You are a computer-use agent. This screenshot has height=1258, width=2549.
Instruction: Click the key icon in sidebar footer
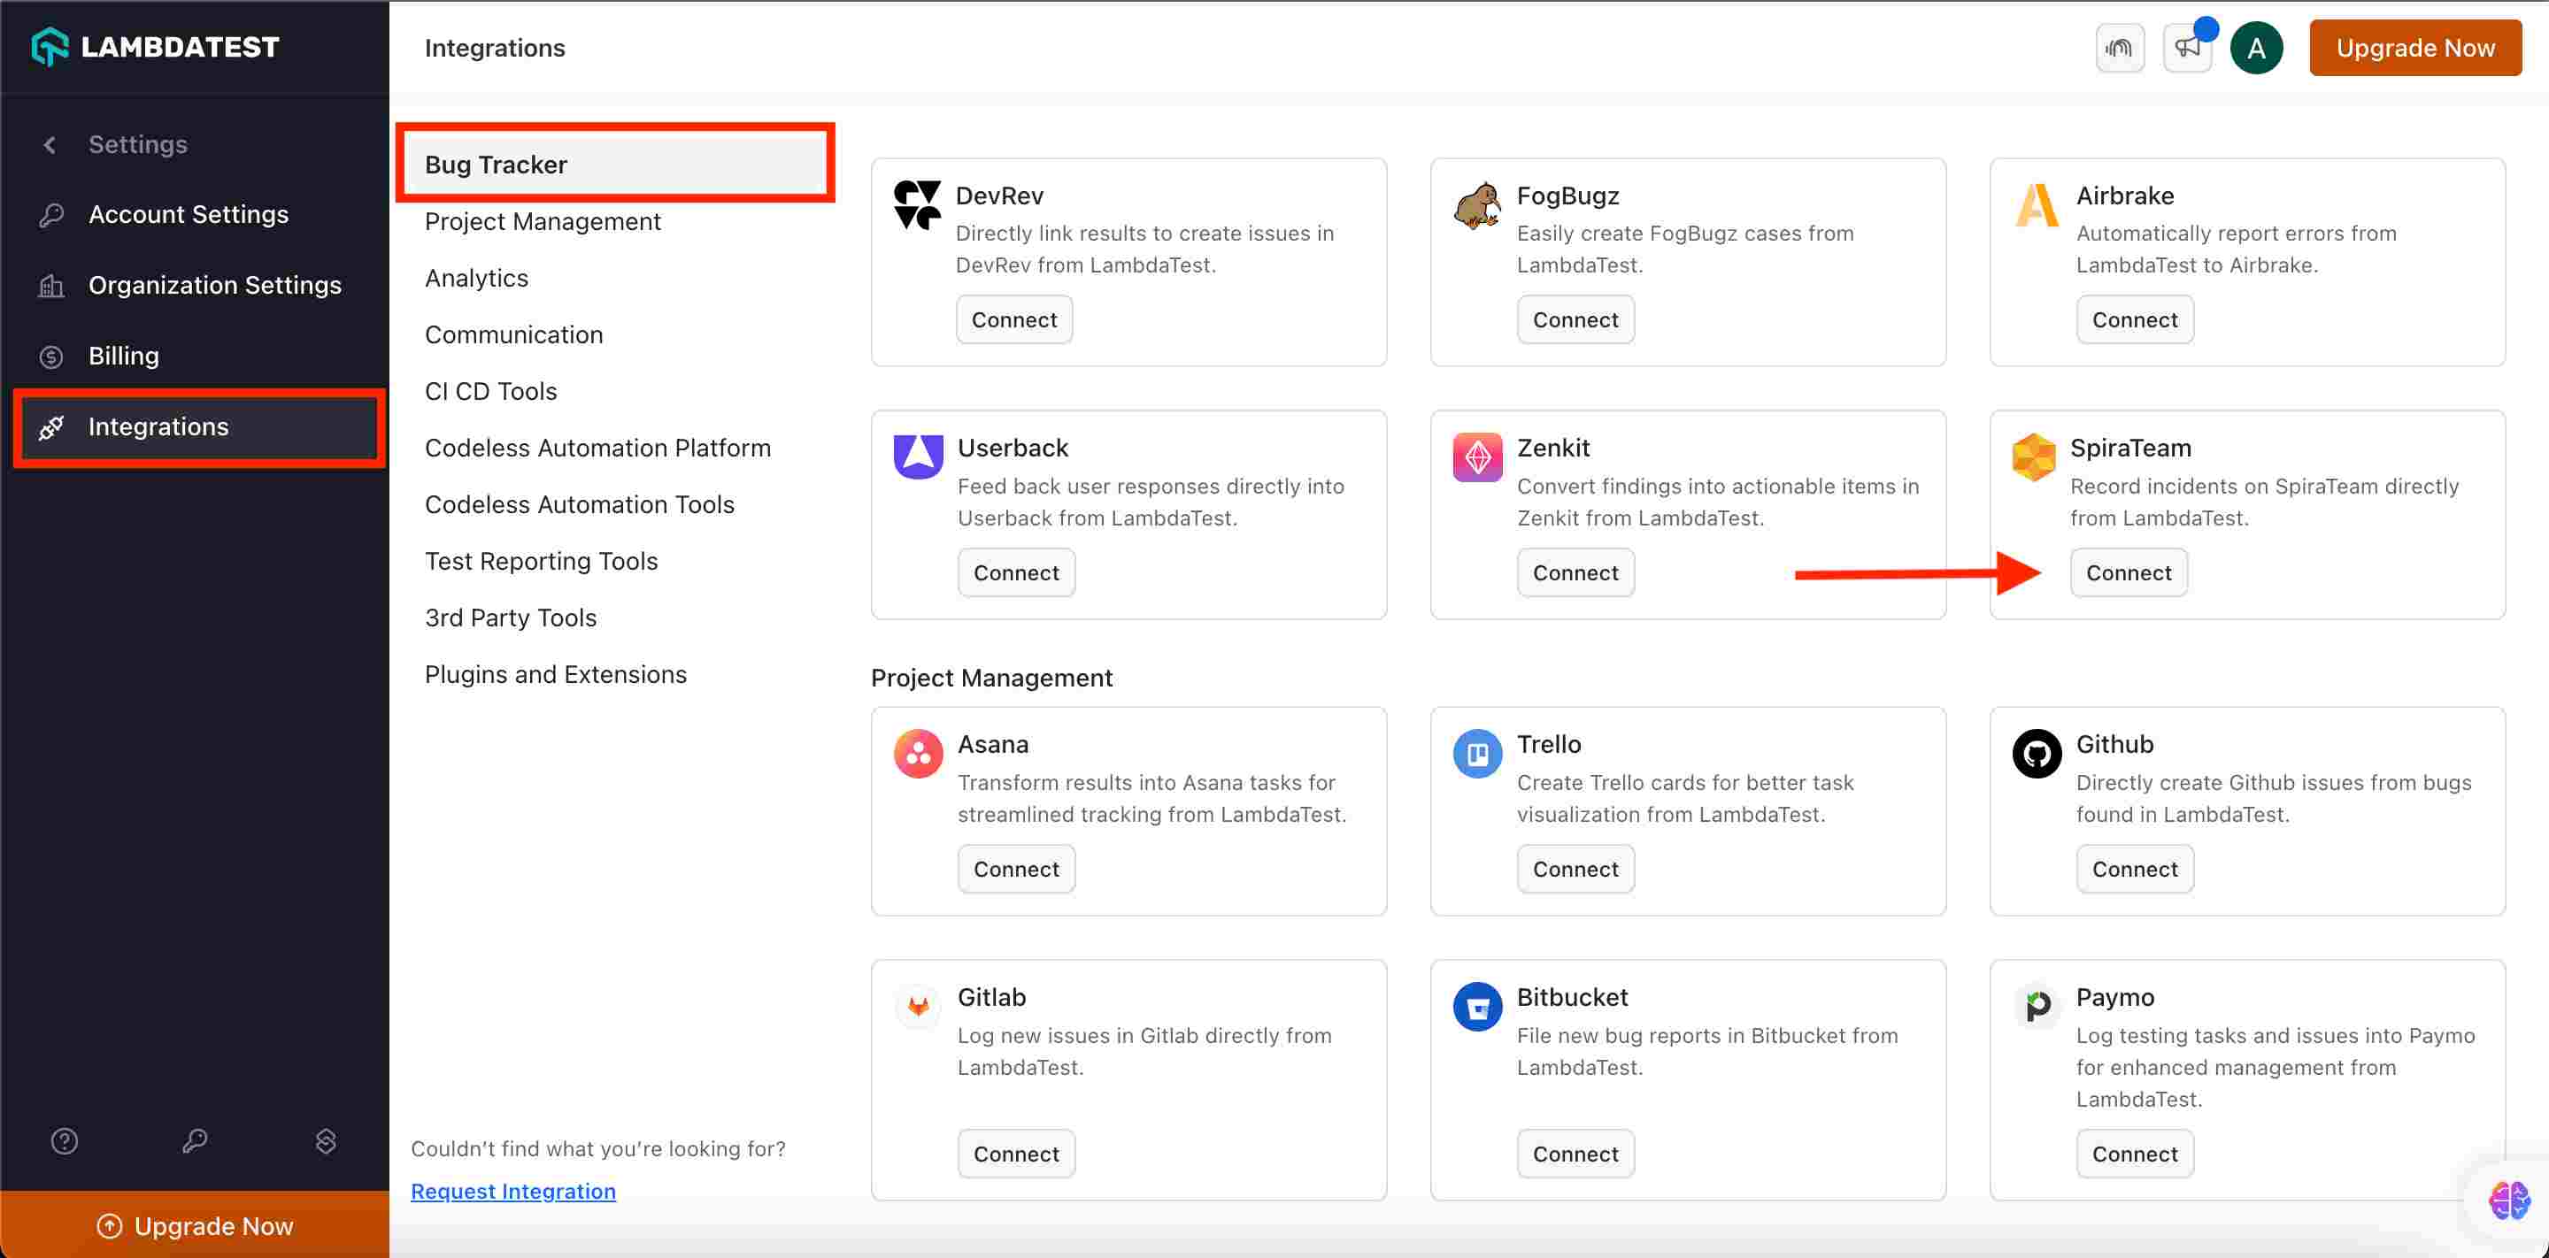point(195,1141)
